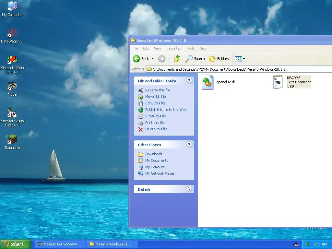
Task: Open the Tools menu
Action: click(190, 48)
